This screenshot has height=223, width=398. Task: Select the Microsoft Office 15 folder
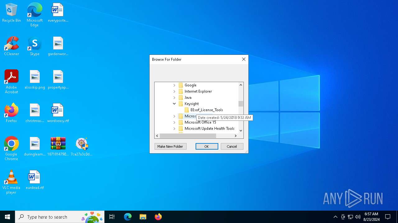(x=200, y=122)
